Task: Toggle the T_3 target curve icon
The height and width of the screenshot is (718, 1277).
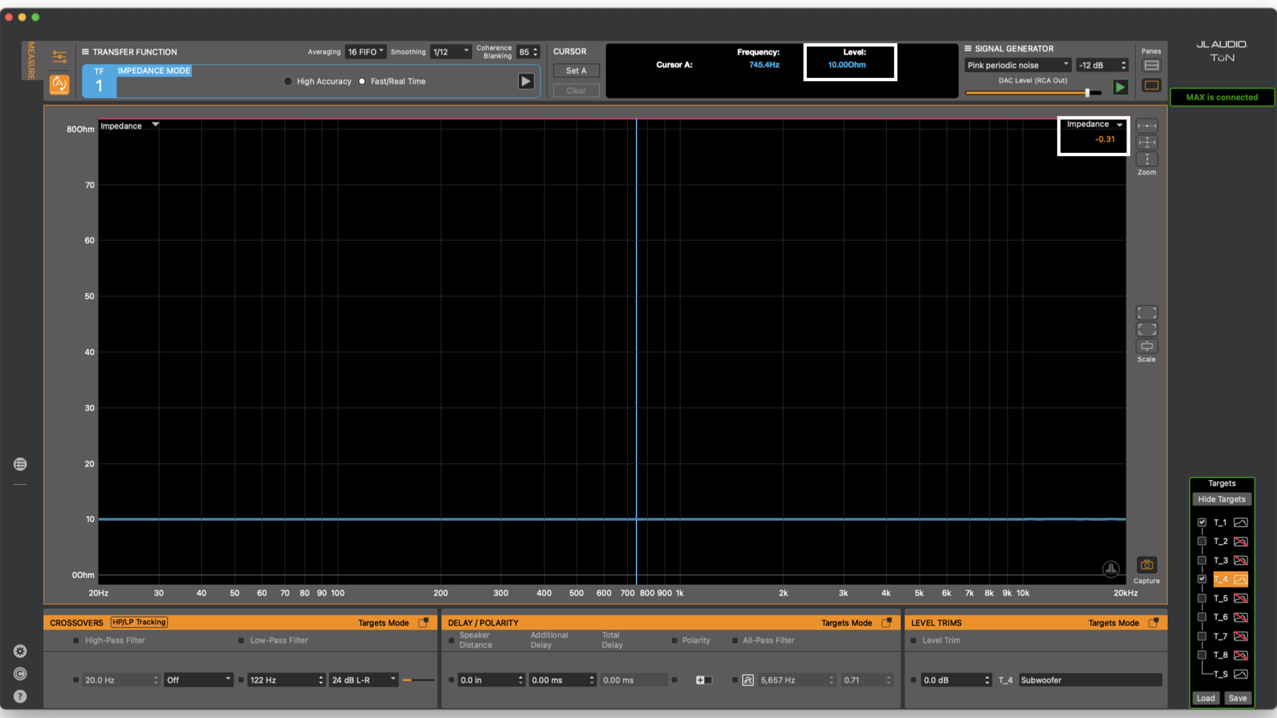Action: [1240, 560]
